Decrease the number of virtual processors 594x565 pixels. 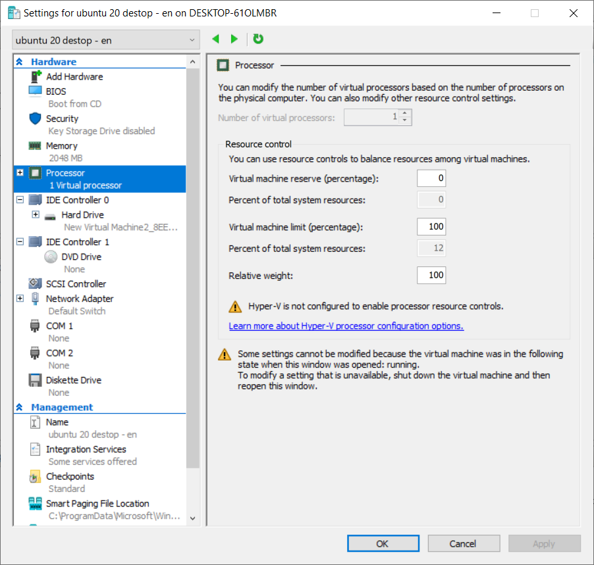[x=405, y=120]
